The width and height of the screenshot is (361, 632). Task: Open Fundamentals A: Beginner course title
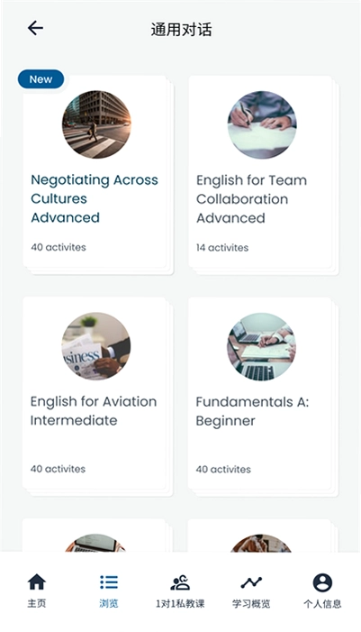pos(252,411)
